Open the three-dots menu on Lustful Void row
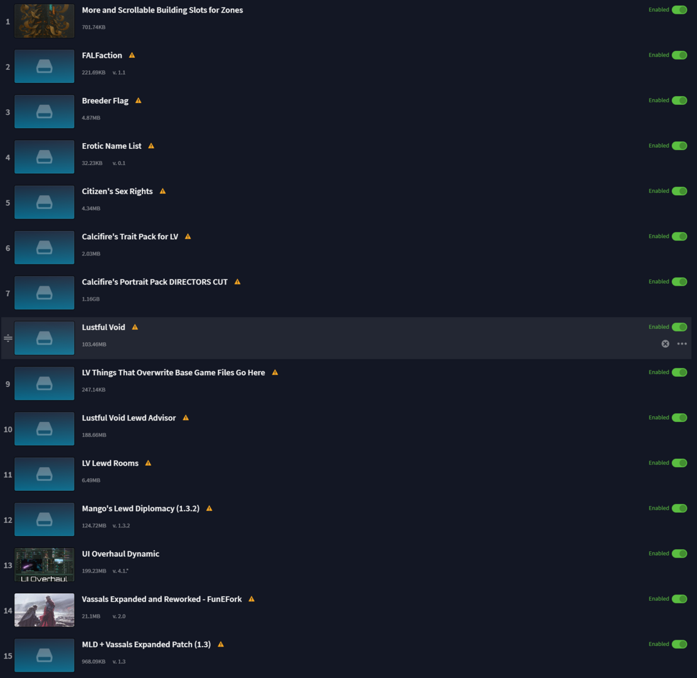This screenshot has height=678, width=697. coord(682,344)
